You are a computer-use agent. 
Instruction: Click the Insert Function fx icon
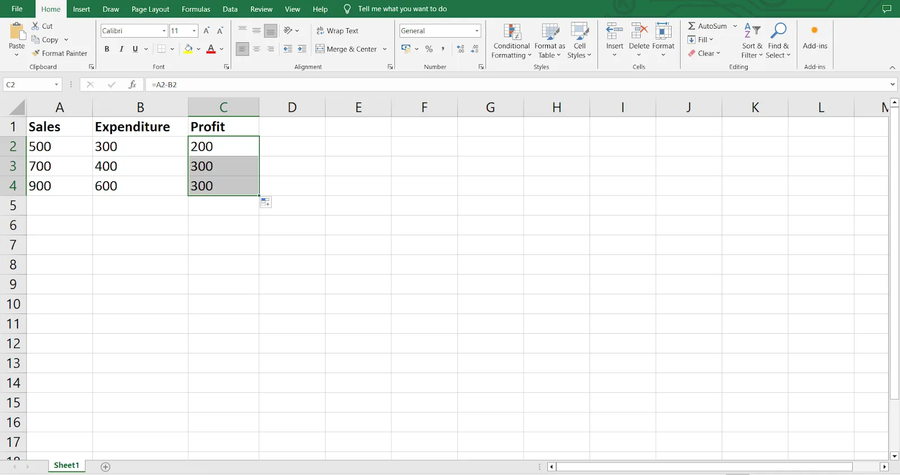coord(132,84)
